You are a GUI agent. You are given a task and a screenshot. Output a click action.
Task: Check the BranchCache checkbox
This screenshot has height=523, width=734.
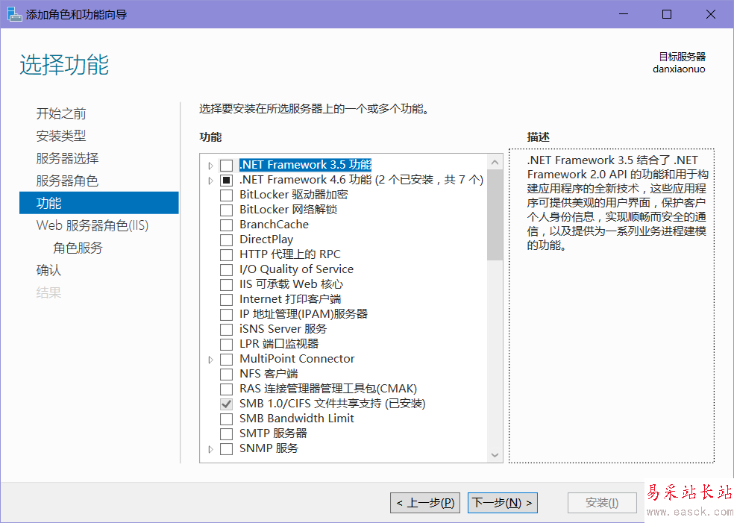tap(227, 225)
